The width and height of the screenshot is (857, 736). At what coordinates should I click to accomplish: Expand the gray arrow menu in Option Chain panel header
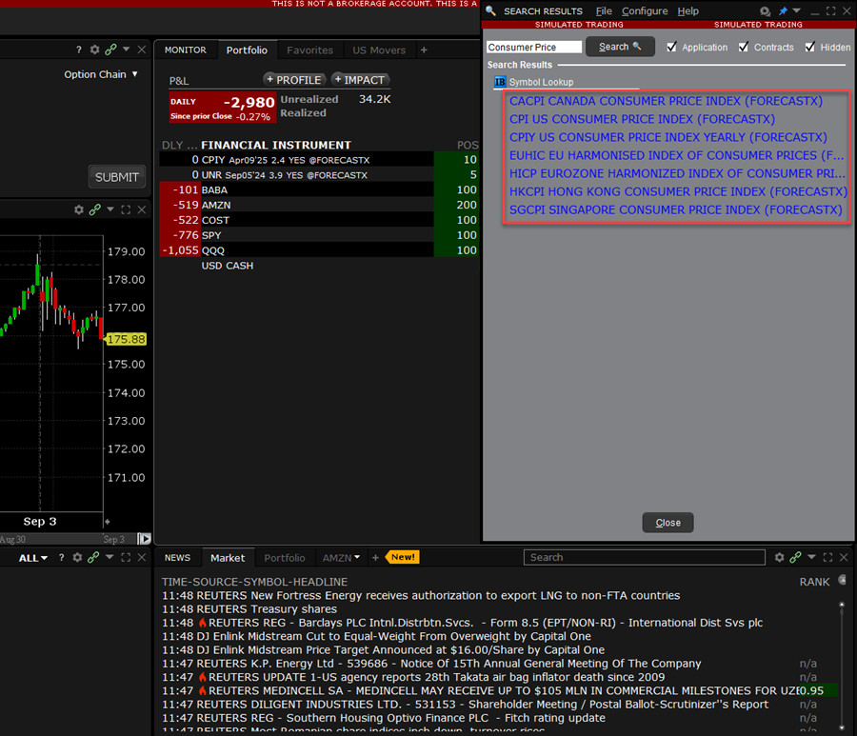point(127,50)
